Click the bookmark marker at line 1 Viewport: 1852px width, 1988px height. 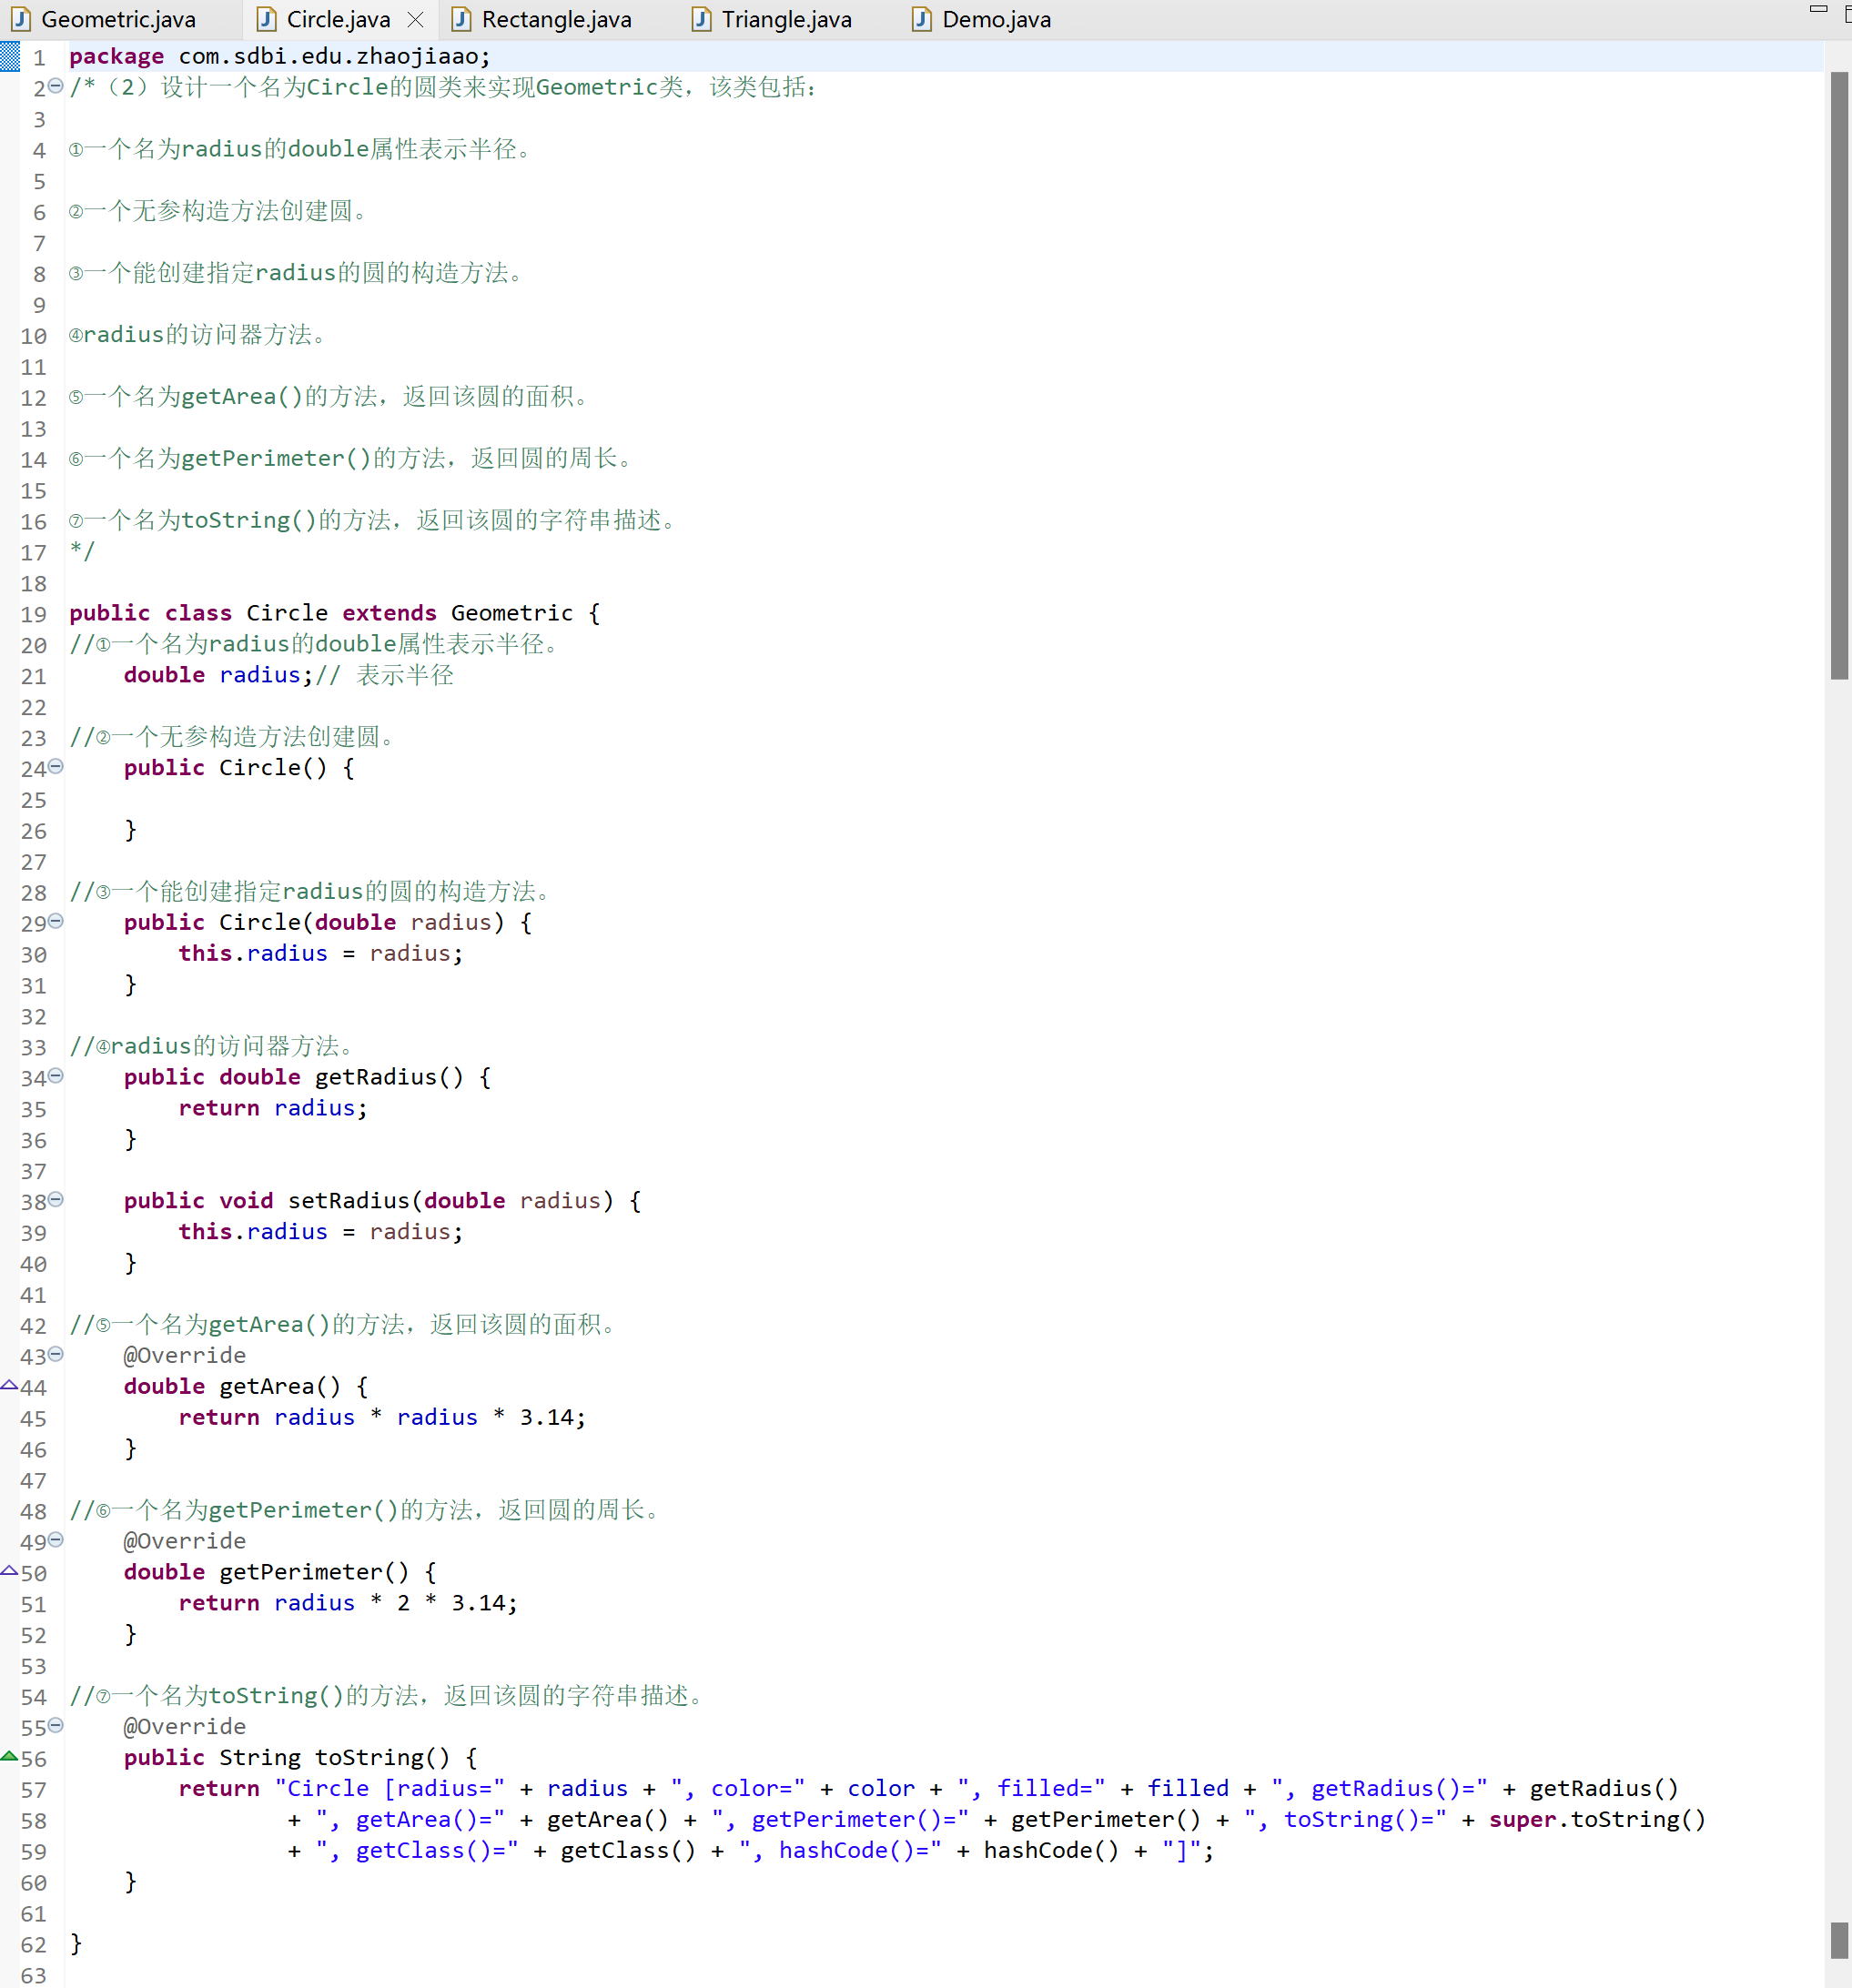point(10,57)
